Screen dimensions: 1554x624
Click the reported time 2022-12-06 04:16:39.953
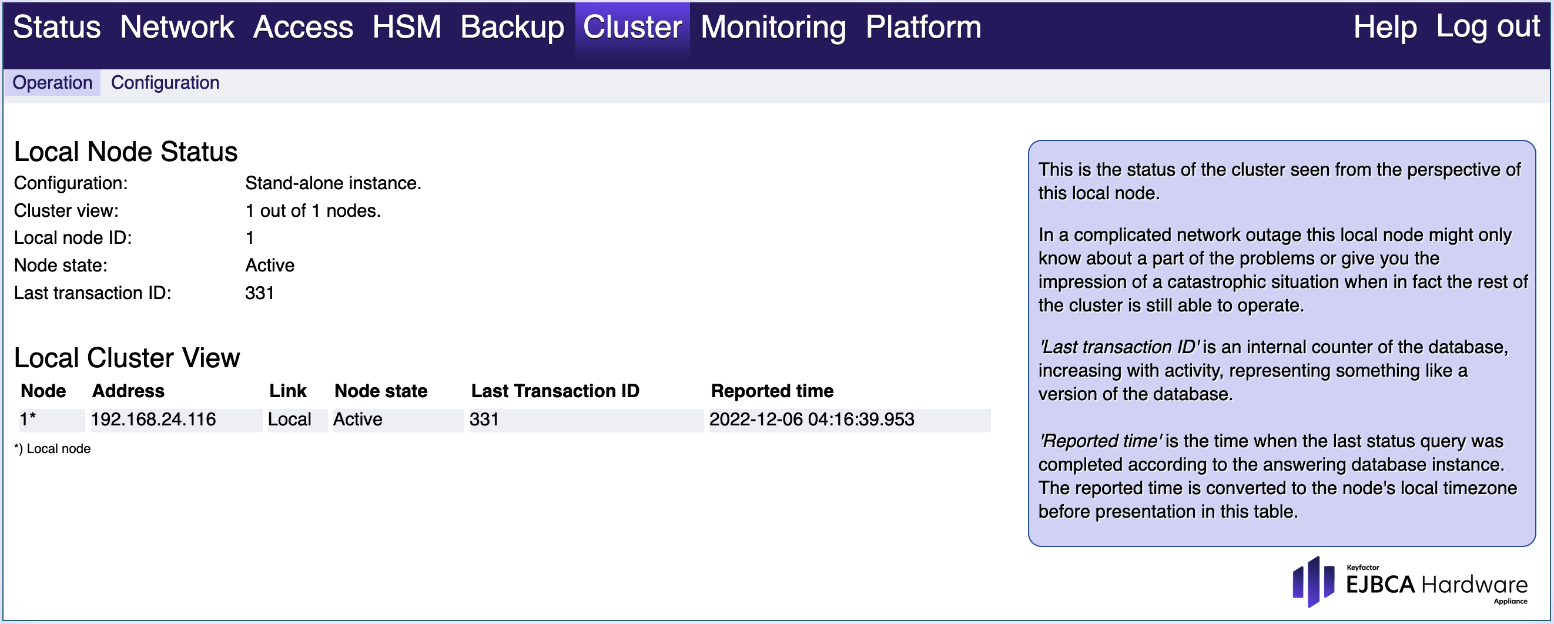[x=812, y=420]
